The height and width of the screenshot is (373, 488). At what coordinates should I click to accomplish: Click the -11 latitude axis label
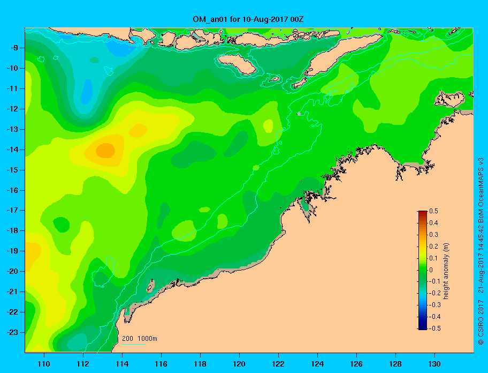tap(12, 89)
